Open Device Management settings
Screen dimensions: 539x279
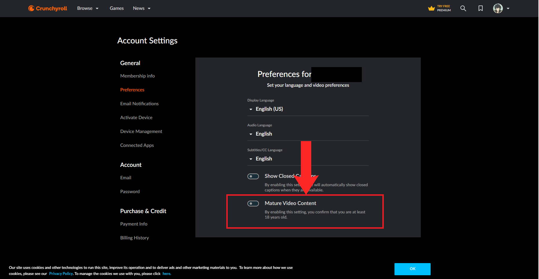point(141,132)
